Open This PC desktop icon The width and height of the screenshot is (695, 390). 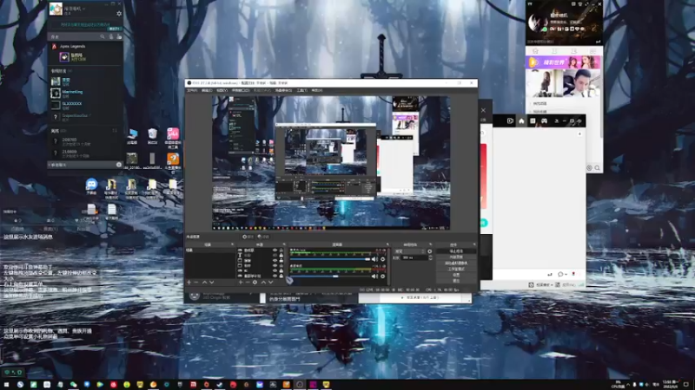(x=132, y=136)
